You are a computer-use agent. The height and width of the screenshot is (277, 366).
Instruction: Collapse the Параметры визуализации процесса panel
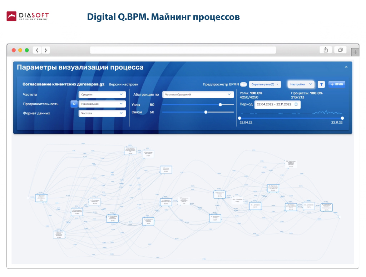pos(346,67)
